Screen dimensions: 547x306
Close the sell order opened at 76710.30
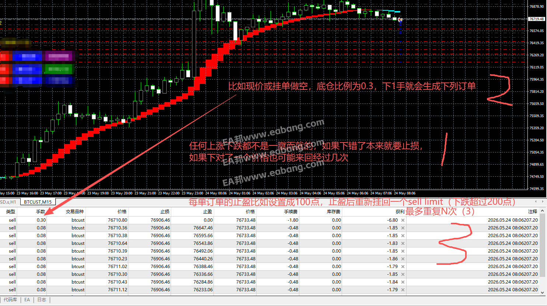(403, 274)
